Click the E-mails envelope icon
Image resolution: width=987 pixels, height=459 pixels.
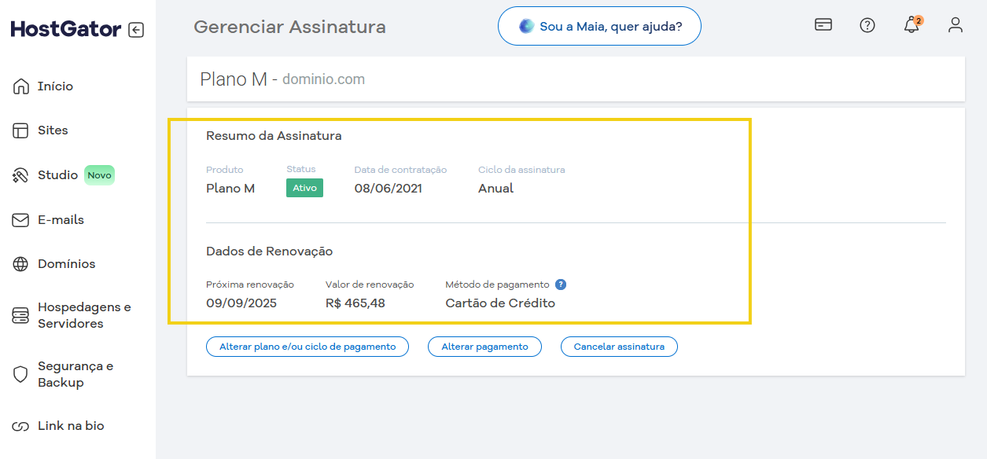pos(20,220)
